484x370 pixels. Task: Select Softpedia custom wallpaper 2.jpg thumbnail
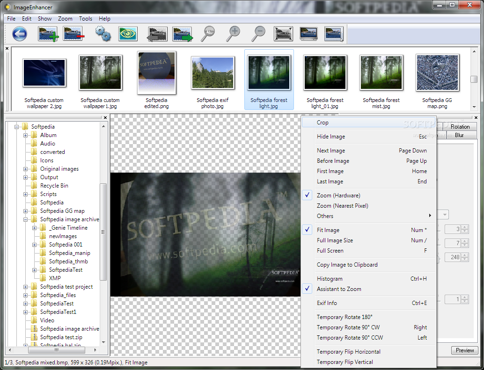pyautogui.click(x=44, y=80)
